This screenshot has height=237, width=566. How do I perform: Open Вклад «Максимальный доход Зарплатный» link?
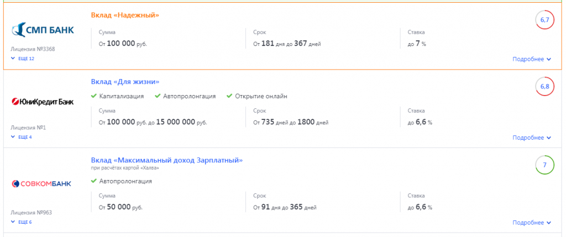tap(167, 160)
